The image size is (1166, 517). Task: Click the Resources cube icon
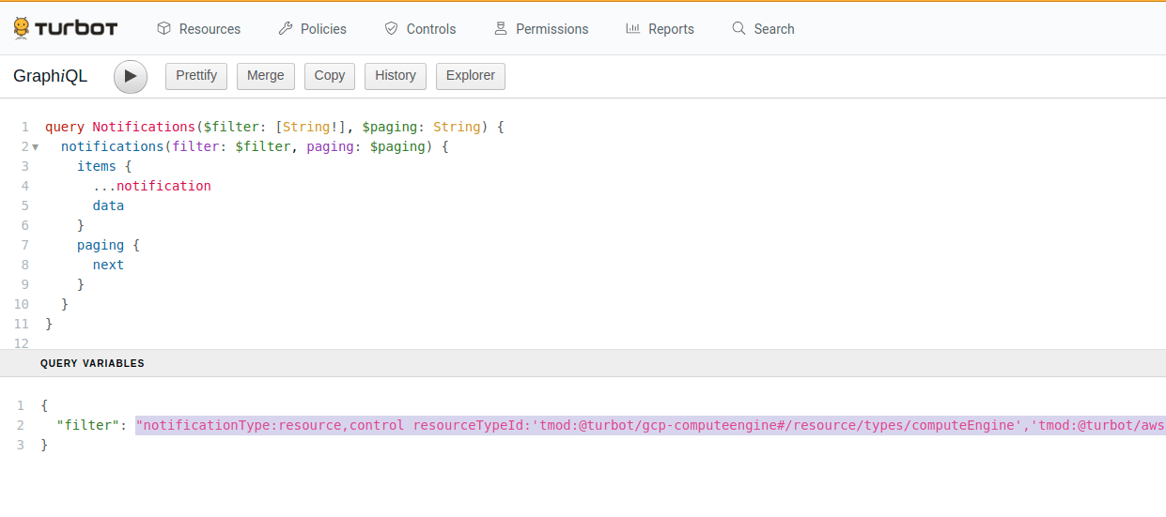(x=164, y=29)
